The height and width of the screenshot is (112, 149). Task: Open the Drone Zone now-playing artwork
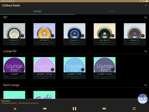(x=143, y=99)
